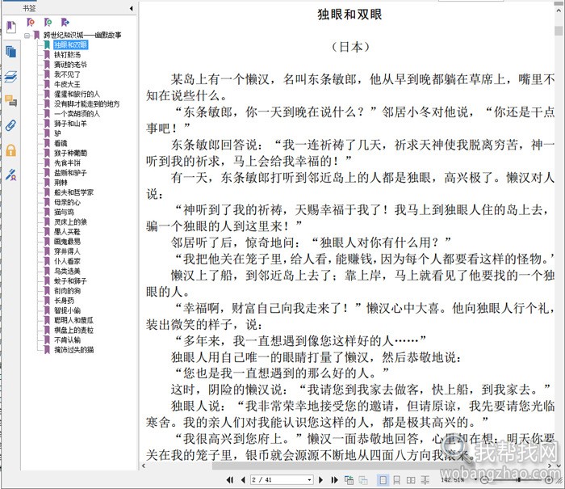Open the bookmark 仆人看家
The image size is (565, 489).
coord(67,261)
